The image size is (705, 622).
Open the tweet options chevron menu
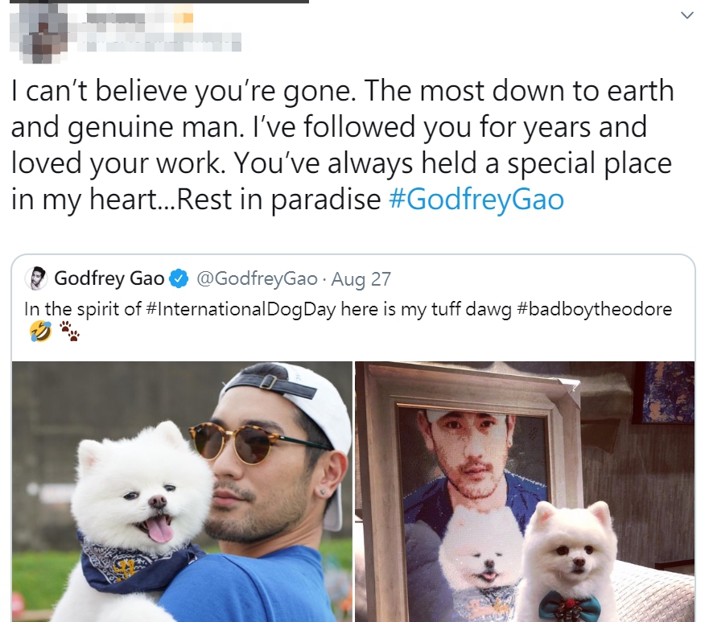(x=686, y=16)
